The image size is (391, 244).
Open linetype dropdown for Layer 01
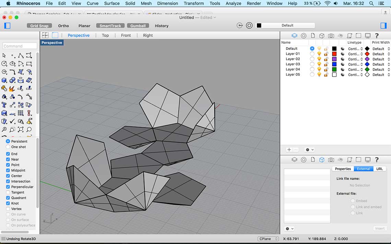(x=355, y=54)
